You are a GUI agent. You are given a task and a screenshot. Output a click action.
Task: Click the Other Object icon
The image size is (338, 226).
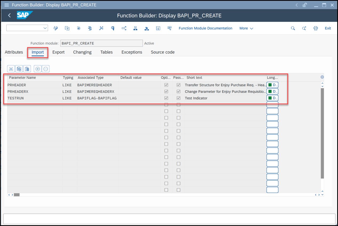coord(67,28)
